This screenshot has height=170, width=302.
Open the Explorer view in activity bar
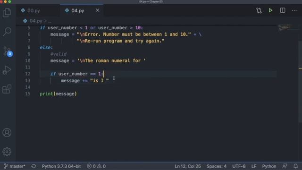click(x=7, y=13)
